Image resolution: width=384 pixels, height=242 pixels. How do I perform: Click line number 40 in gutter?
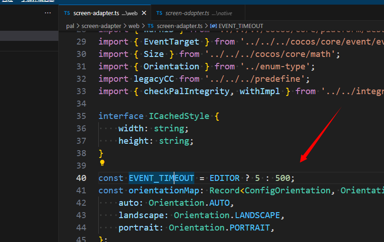(81, 178)
